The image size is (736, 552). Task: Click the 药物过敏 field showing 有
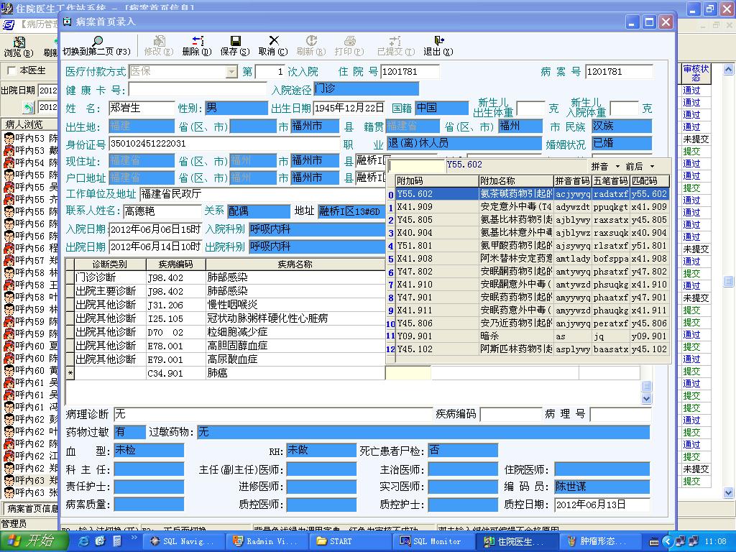point(129,432)
